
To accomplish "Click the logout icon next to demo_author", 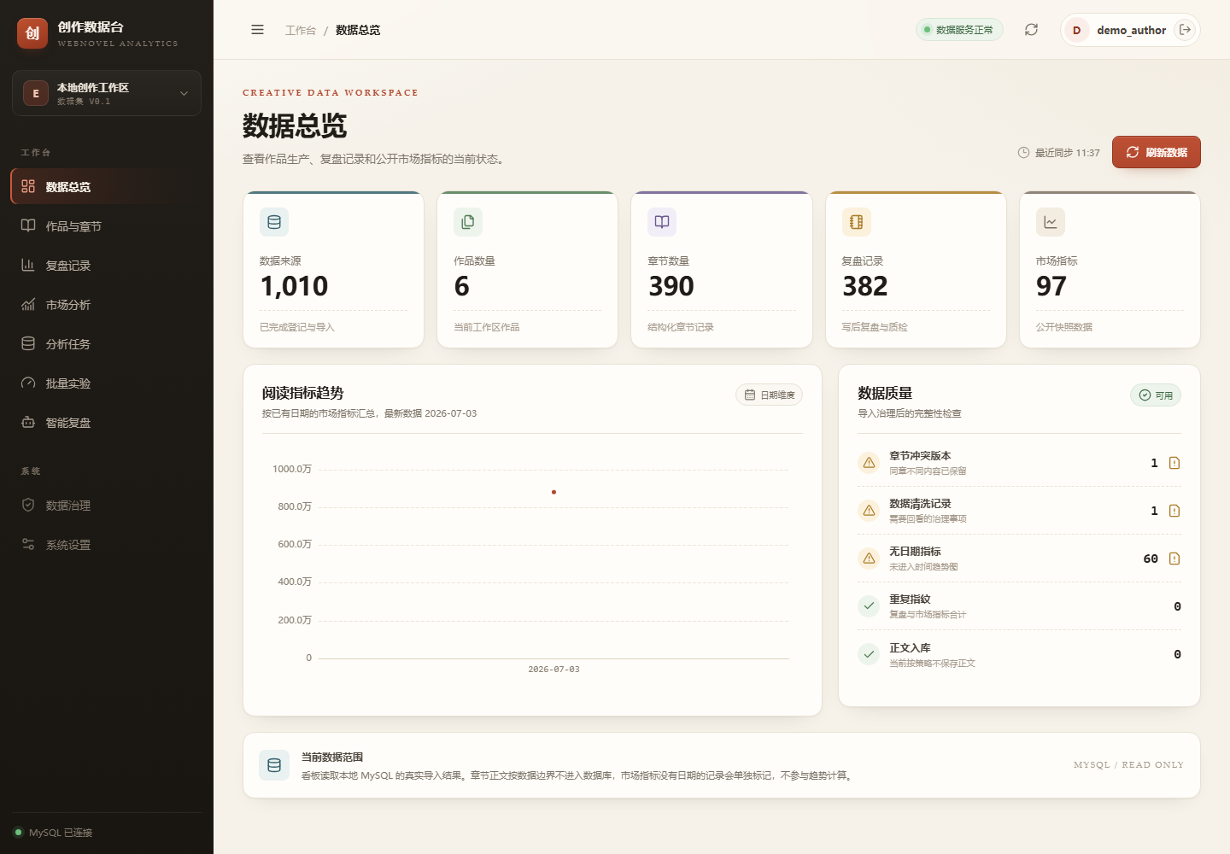I will (1186, 30).
